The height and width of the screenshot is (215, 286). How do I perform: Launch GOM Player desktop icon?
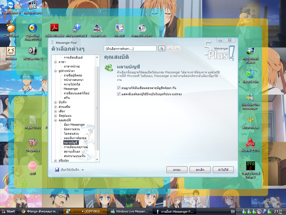[11, 30]
